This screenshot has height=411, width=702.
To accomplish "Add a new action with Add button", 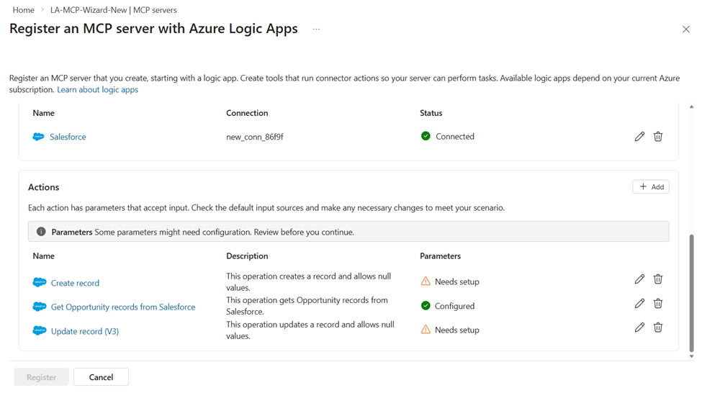I will pos(651,187).
